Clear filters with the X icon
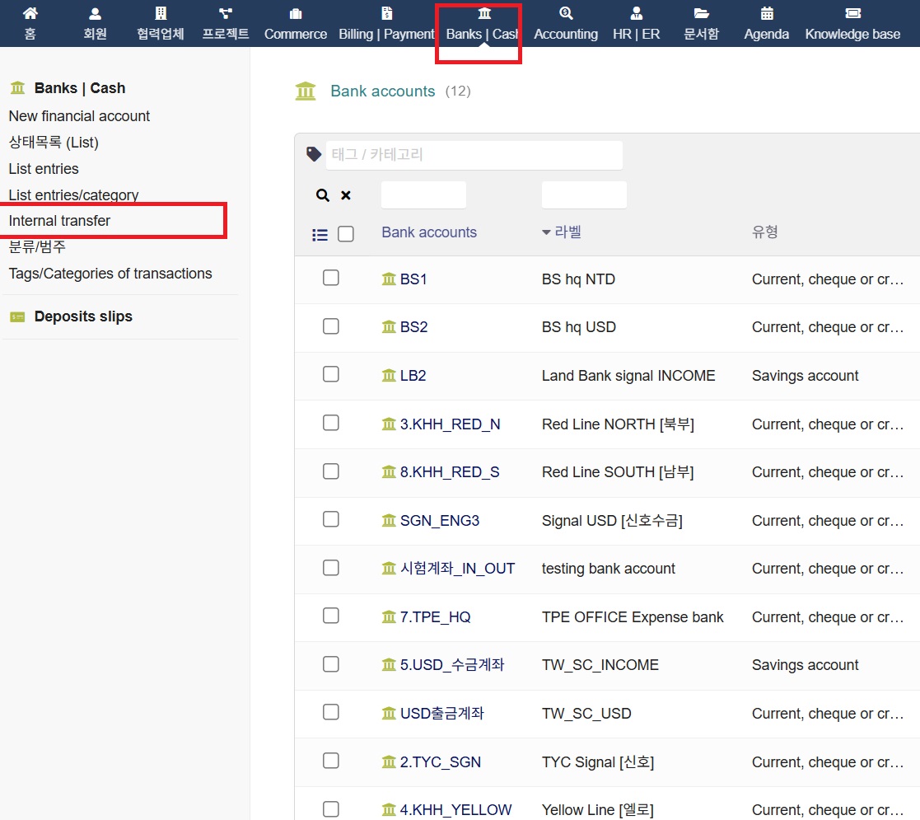This screenshot has height=820, width=920. [x=346, y=195]
